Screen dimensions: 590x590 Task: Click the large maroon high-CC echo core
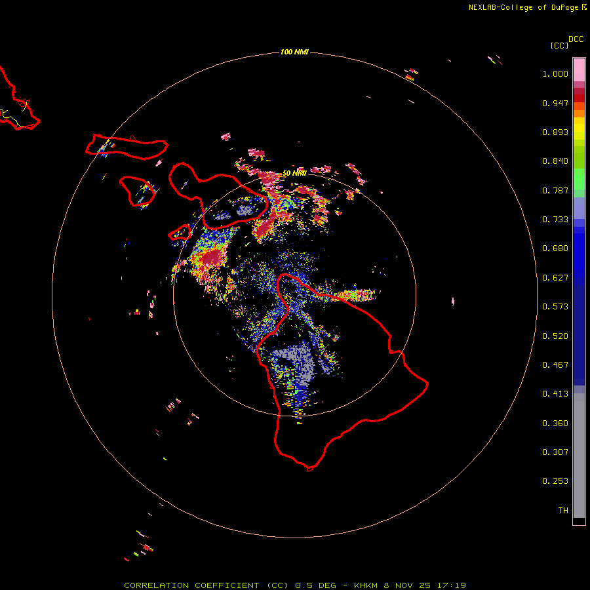click(212, 258)
